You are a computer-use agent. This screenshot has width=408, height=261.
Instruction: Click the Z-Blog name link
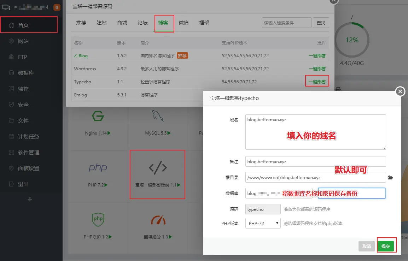tap(81, 56)
